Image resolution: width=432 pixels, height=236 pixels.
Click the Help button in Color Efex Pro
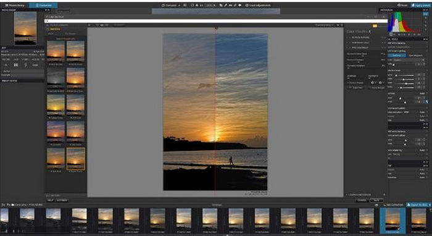click(51, 200)
